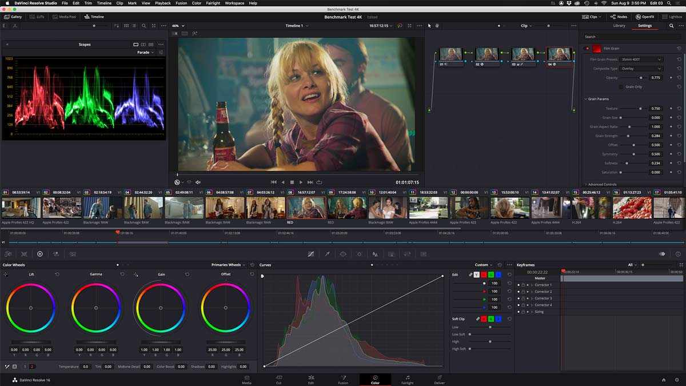Go to Home icon in bottom bar
686x386 pixels.
point(664,380)
